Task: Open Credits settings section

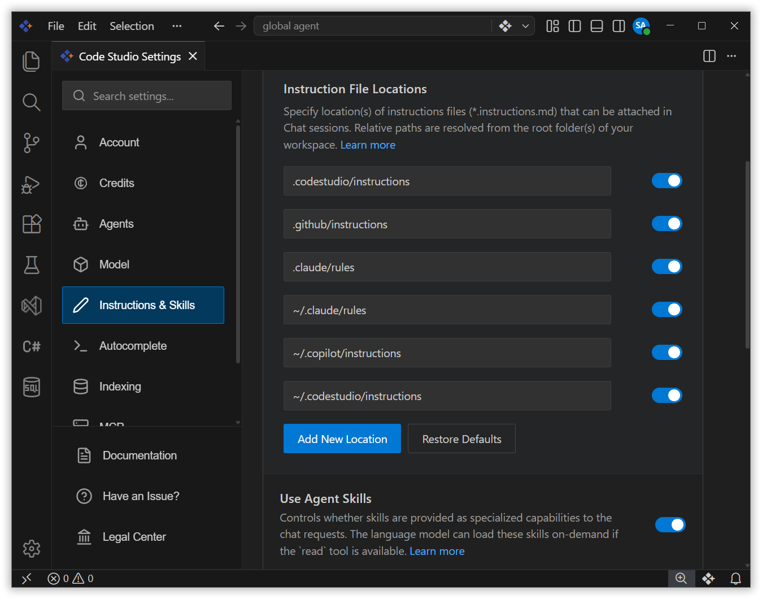Action: [143, 183]
